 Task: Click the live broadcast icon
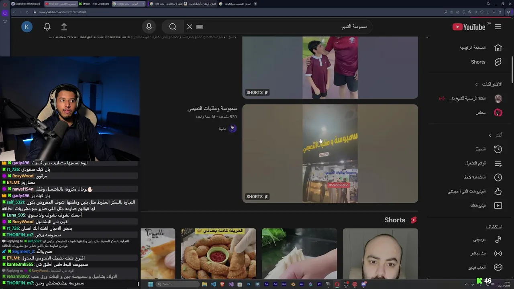(x=498, y=254)
